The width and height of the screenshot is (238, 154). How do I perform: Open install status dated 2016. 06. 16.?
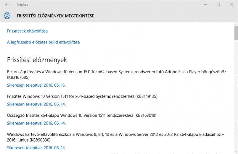click(x=36, y=85)
